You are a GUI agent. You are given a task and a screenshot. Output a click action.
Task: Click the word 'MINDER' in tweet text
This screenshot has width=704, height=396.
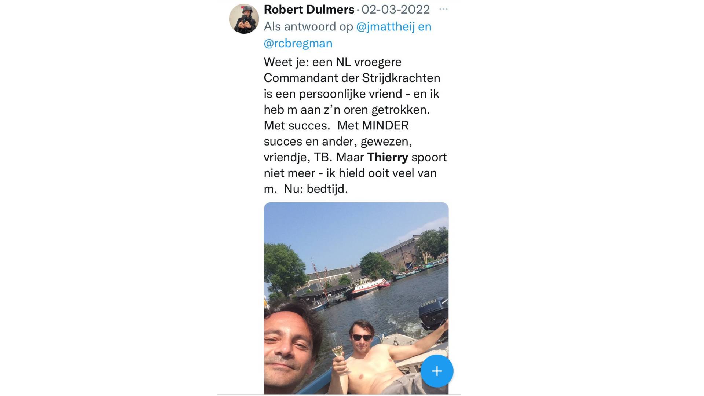click(385, 125)
